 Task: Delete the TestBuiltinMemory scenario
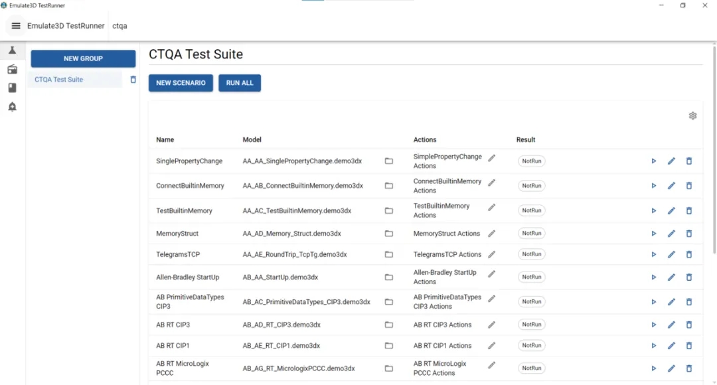point(689,211)
